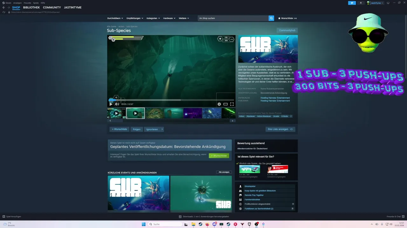Seek on the trailer progress bar
Image resolution: width=407 pixels, height=228 pixels.
[171, 100]
